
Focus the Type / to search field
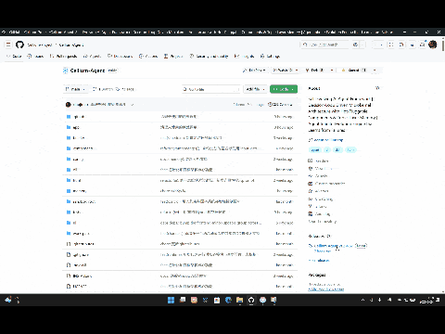(324, 45)
